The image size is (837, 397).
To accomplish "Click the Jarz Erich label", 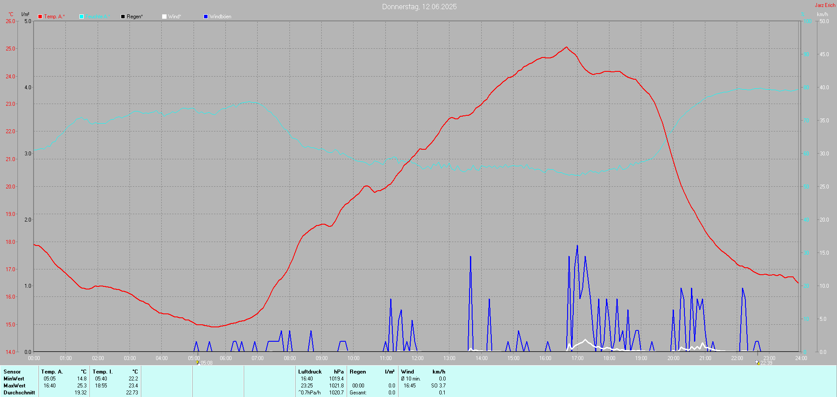I will point(825,5).
